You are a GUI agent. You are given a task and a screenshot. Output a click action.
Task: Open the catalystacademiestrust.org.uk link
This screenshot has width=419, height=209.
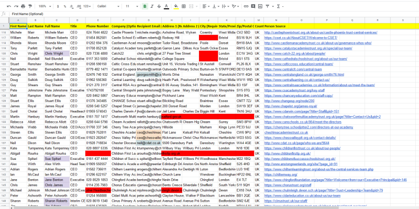tap(308, 48)
